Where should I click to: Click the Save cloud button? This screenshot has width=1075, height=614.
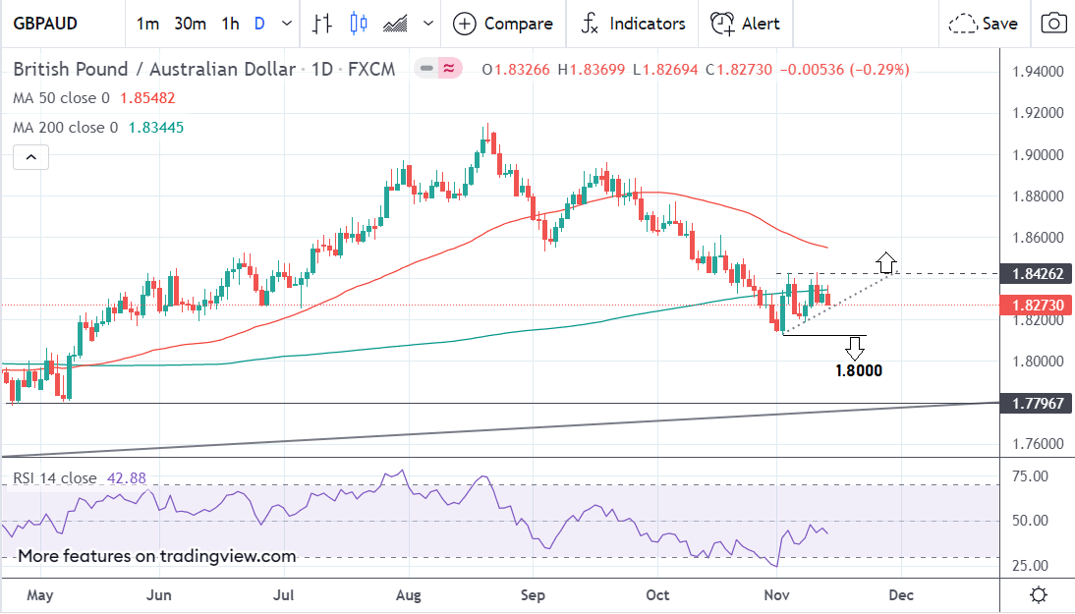[984, 24]
